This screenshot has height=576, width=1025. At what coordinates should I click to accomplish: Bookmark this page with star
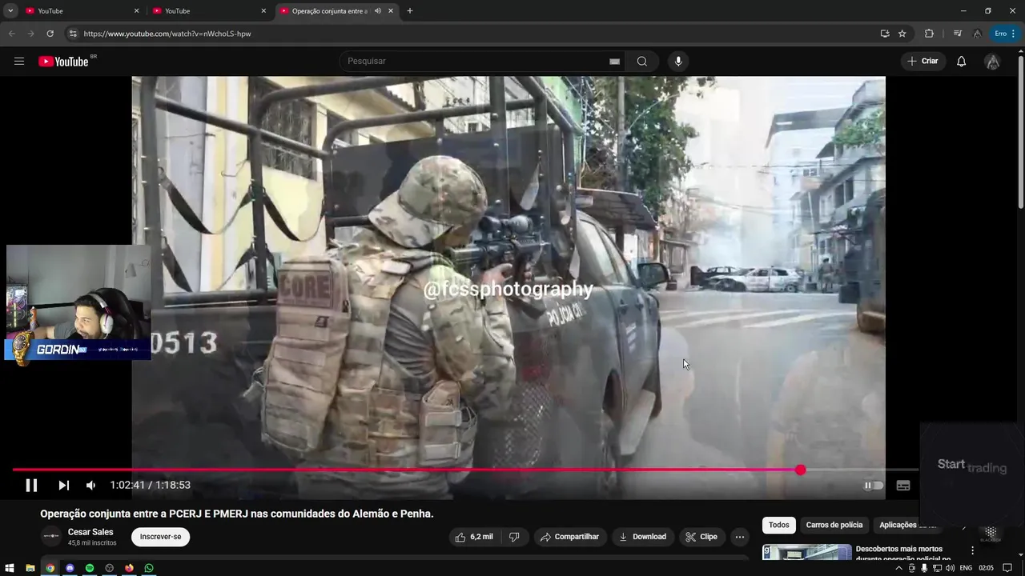(x=902, y=34)
